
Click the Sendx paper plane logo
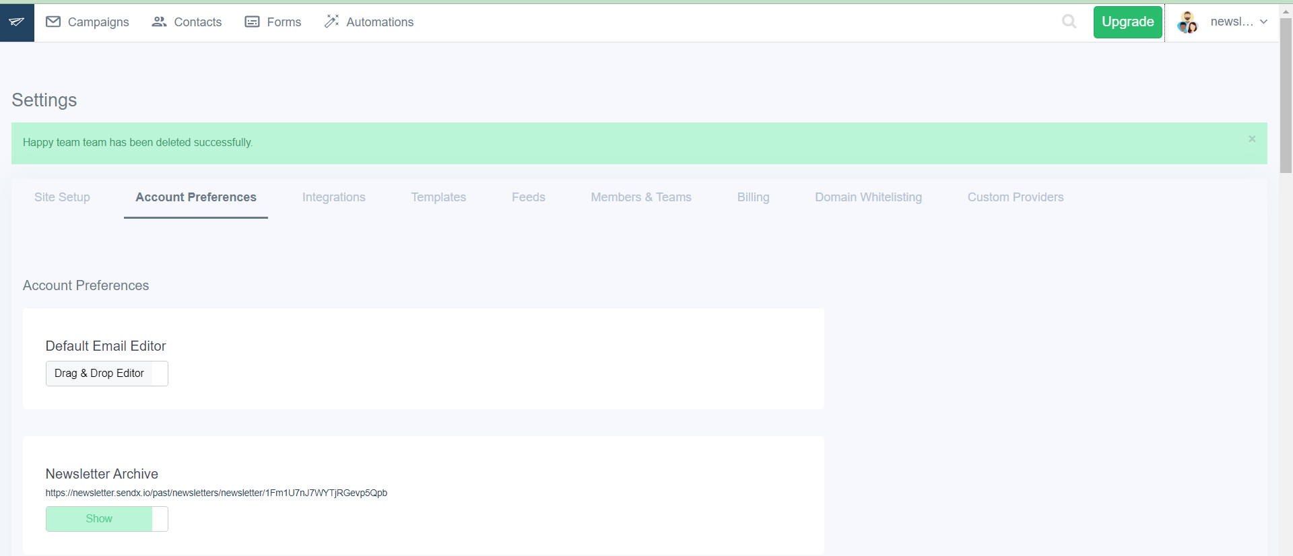click(x=17, y=22)
